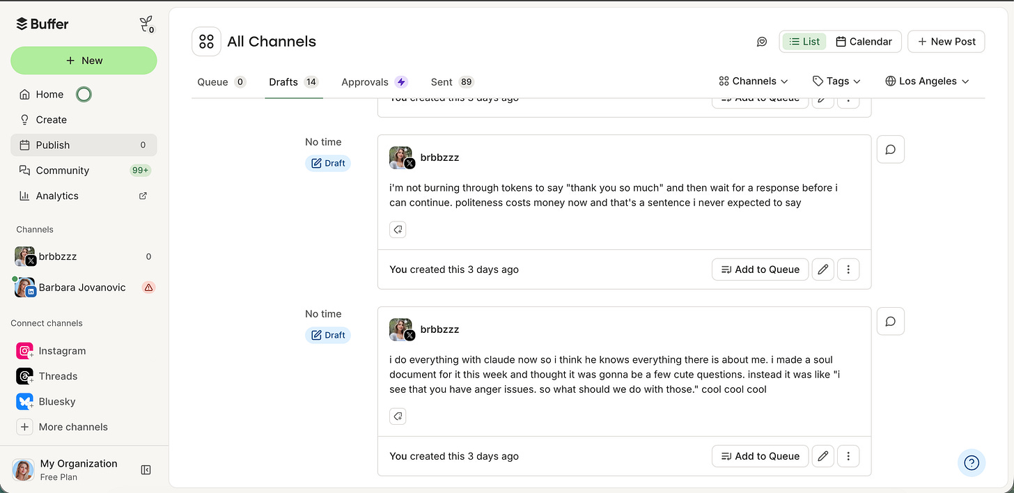Switch to List view
The image size is (1014, 493).
tap(804, 42)
